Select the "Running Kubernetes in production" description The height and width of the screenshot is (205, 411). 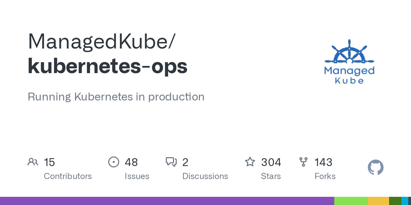[116, 97]
